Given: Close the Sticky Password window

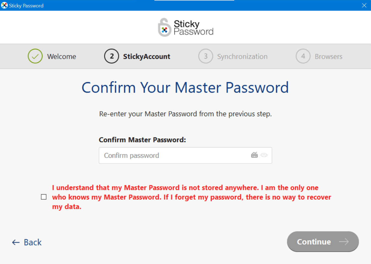Looking at the screenshot, I should click(x=364, y=5).
